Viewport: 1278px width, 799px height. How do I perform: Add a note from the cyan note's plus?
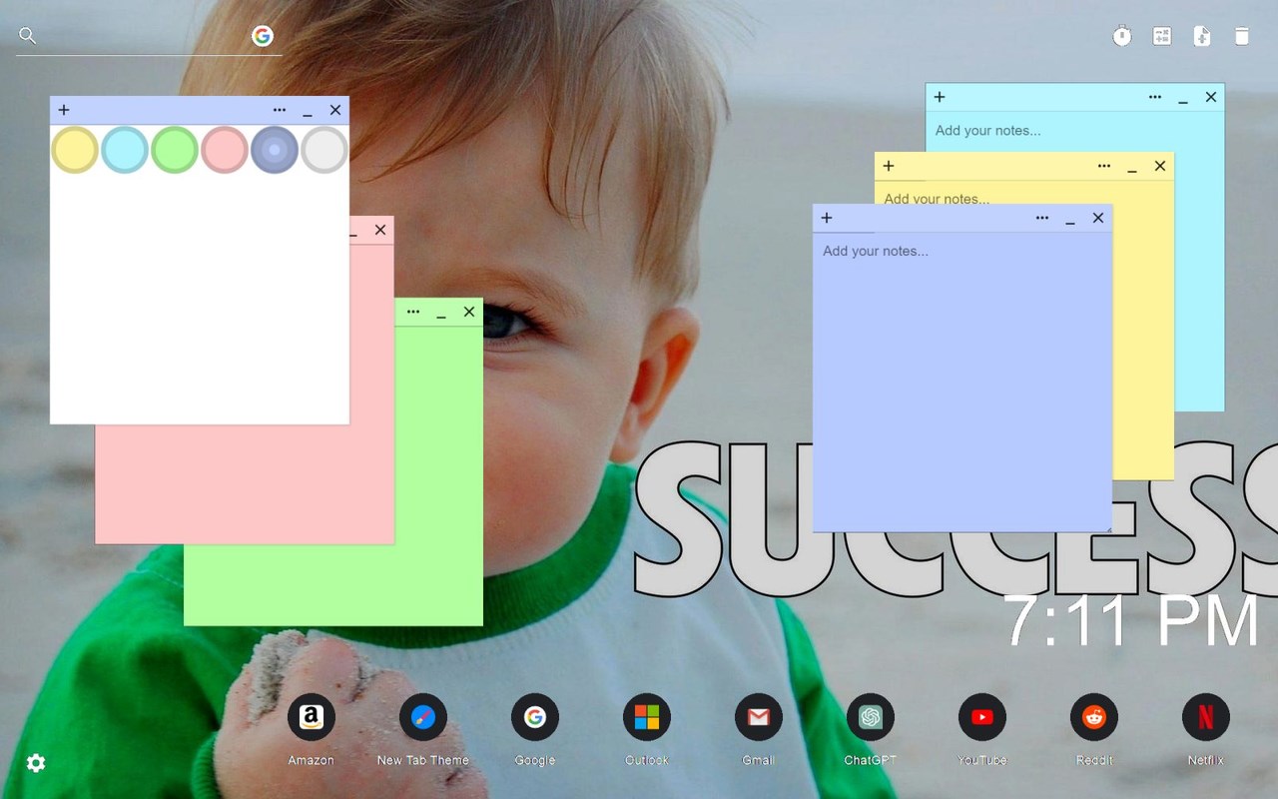click(x=940, y=97)
